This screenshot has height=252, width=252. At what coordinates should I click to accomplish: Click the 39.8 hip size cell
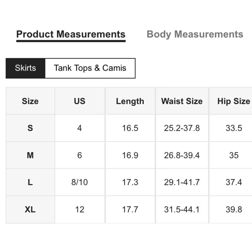coord(234,209)
